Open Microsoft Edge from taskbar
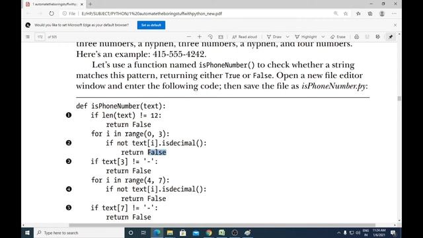This screenshot has height=238, width=423. pos(157,233)
